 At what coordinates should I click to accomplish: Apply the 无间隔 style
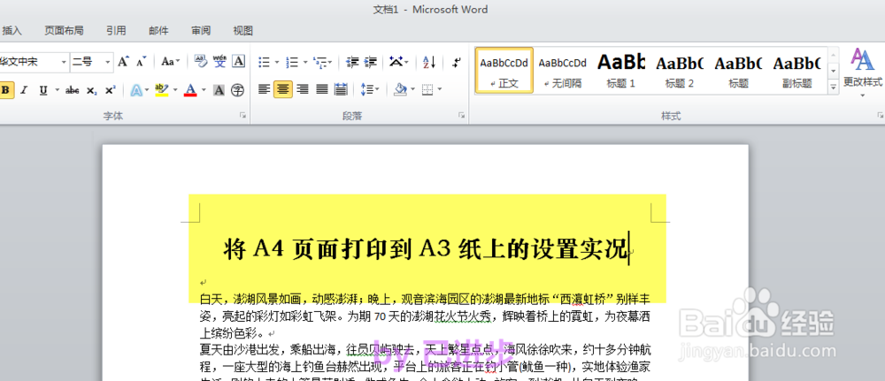click(x=562, y=71)
